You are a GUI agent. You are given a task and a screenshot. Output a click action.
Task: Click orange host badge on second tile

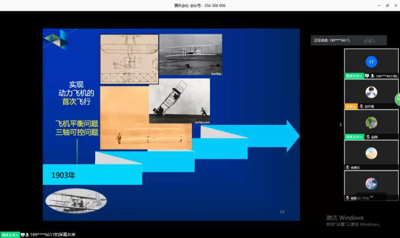point(351,106)
